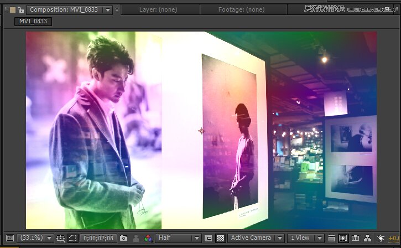Enable the Region of Interest button
The image size is (401, 248).
[208, 238]
